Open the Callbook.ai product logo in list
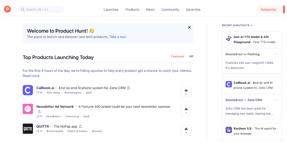 point(28,90)
